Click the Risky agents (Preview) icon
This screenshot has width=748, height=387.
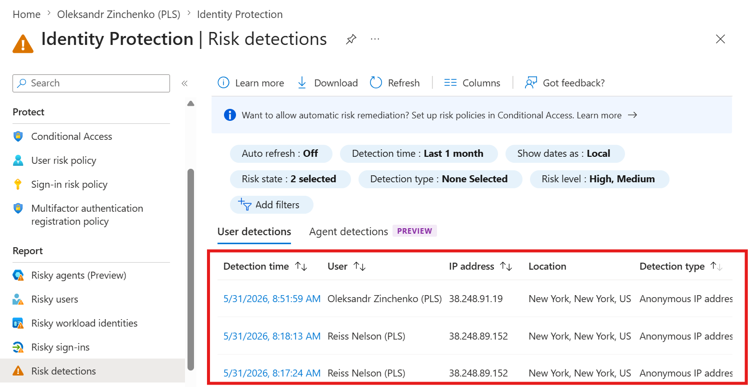[18, 275]
